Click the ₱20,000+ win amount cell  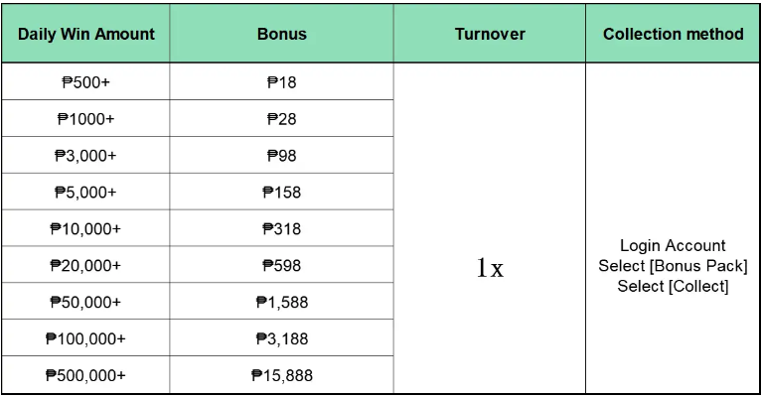(85, 266)
